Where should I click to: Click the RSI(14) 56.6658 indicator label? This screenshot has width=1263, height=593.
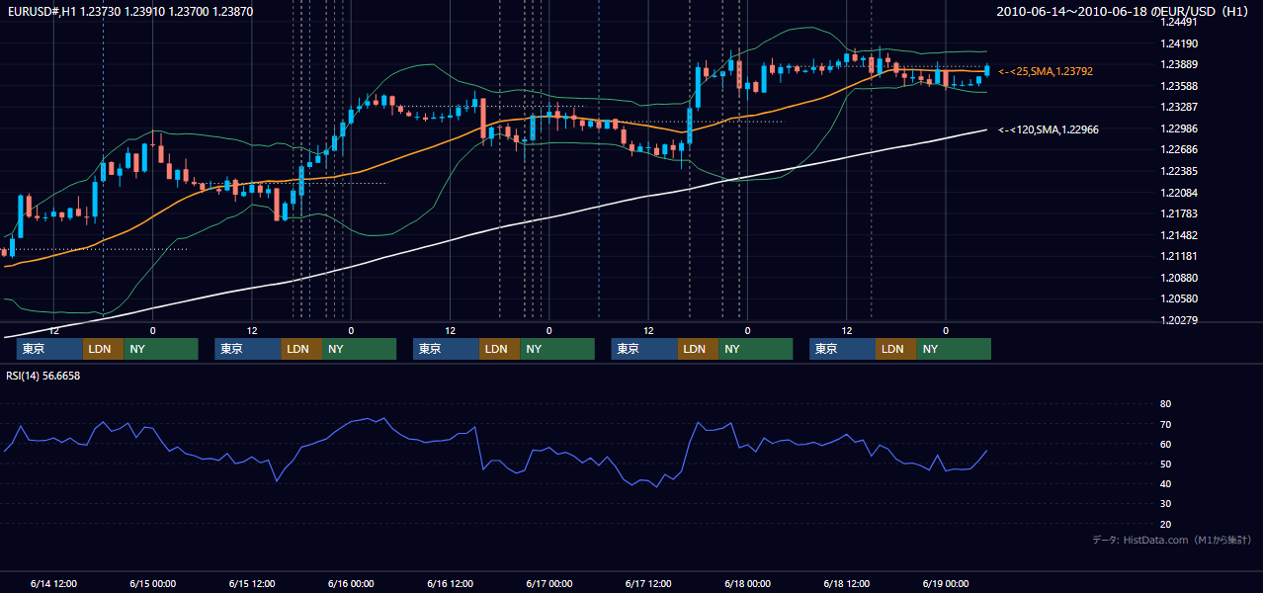tap(43, 376)
